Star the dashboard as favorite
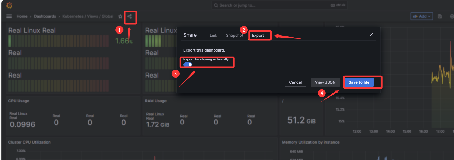This screenshot has width=454, height=160. coord(120,16)
